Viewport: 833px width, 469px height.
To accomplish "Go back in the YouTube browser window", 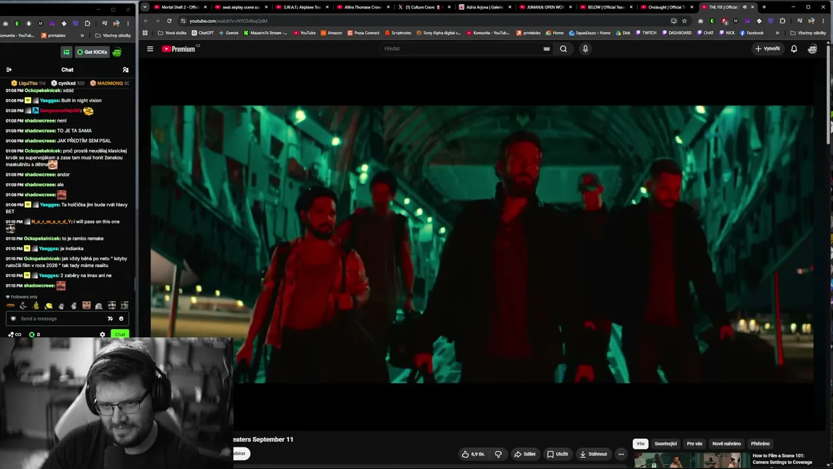I will (146, 21).
